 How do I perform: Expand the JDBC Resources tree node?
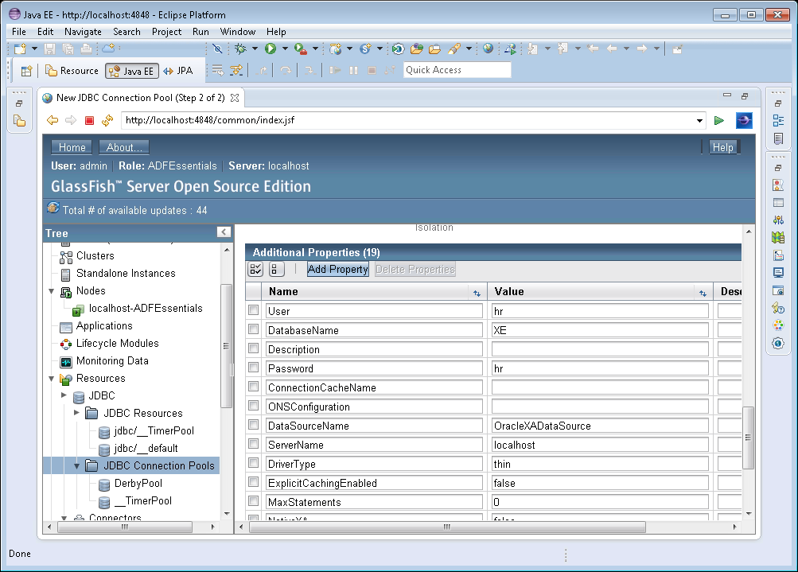[x=76, y=413]
